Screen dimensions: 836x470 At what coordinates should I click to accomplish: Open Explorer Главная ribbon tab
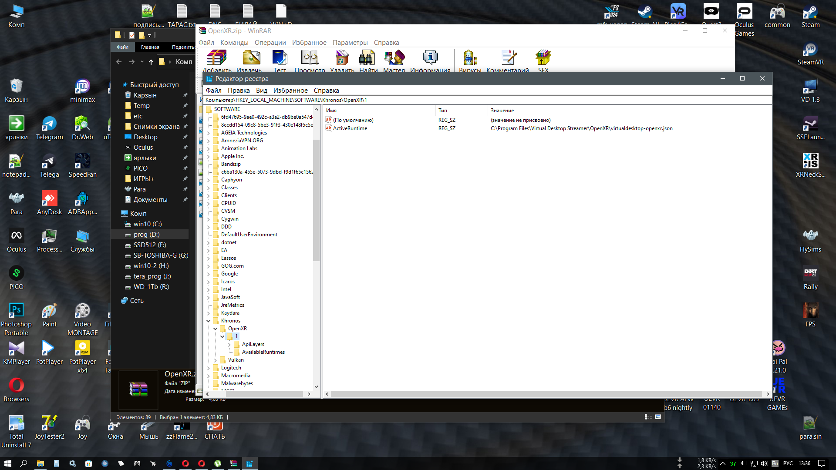click(x=150, y=47)
